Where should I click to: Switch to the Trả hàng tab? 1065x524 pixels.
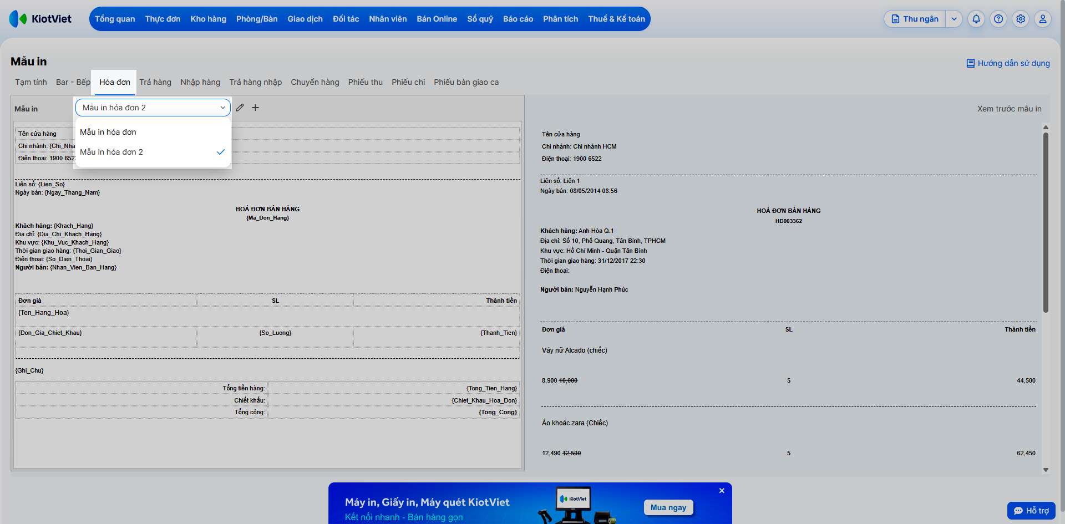pos(155,82)
